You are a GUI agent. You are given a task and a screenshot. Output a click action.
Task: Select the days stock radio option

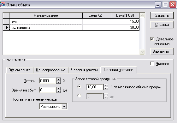(79, 96)
